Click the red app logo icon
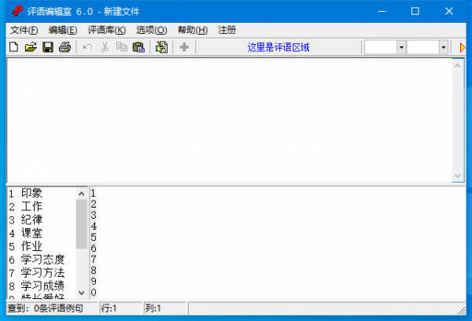472x321 pixels. click(17, 11)
